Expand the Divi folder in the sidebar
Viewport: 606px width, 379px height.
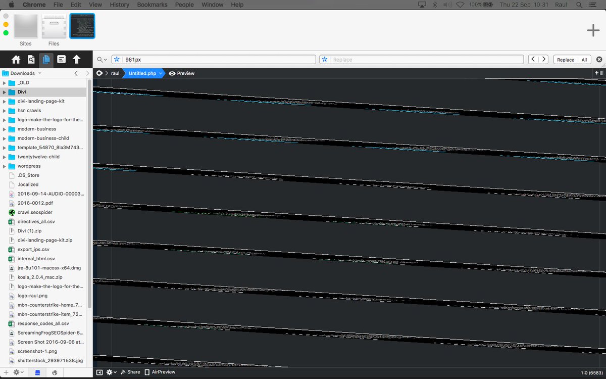5,91
